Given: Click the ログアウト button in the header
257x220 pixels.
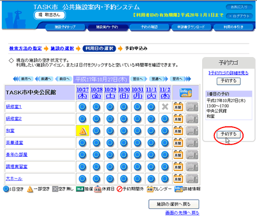Looking at the screenshot, I should pyautogui.click(x=239, y=16).
